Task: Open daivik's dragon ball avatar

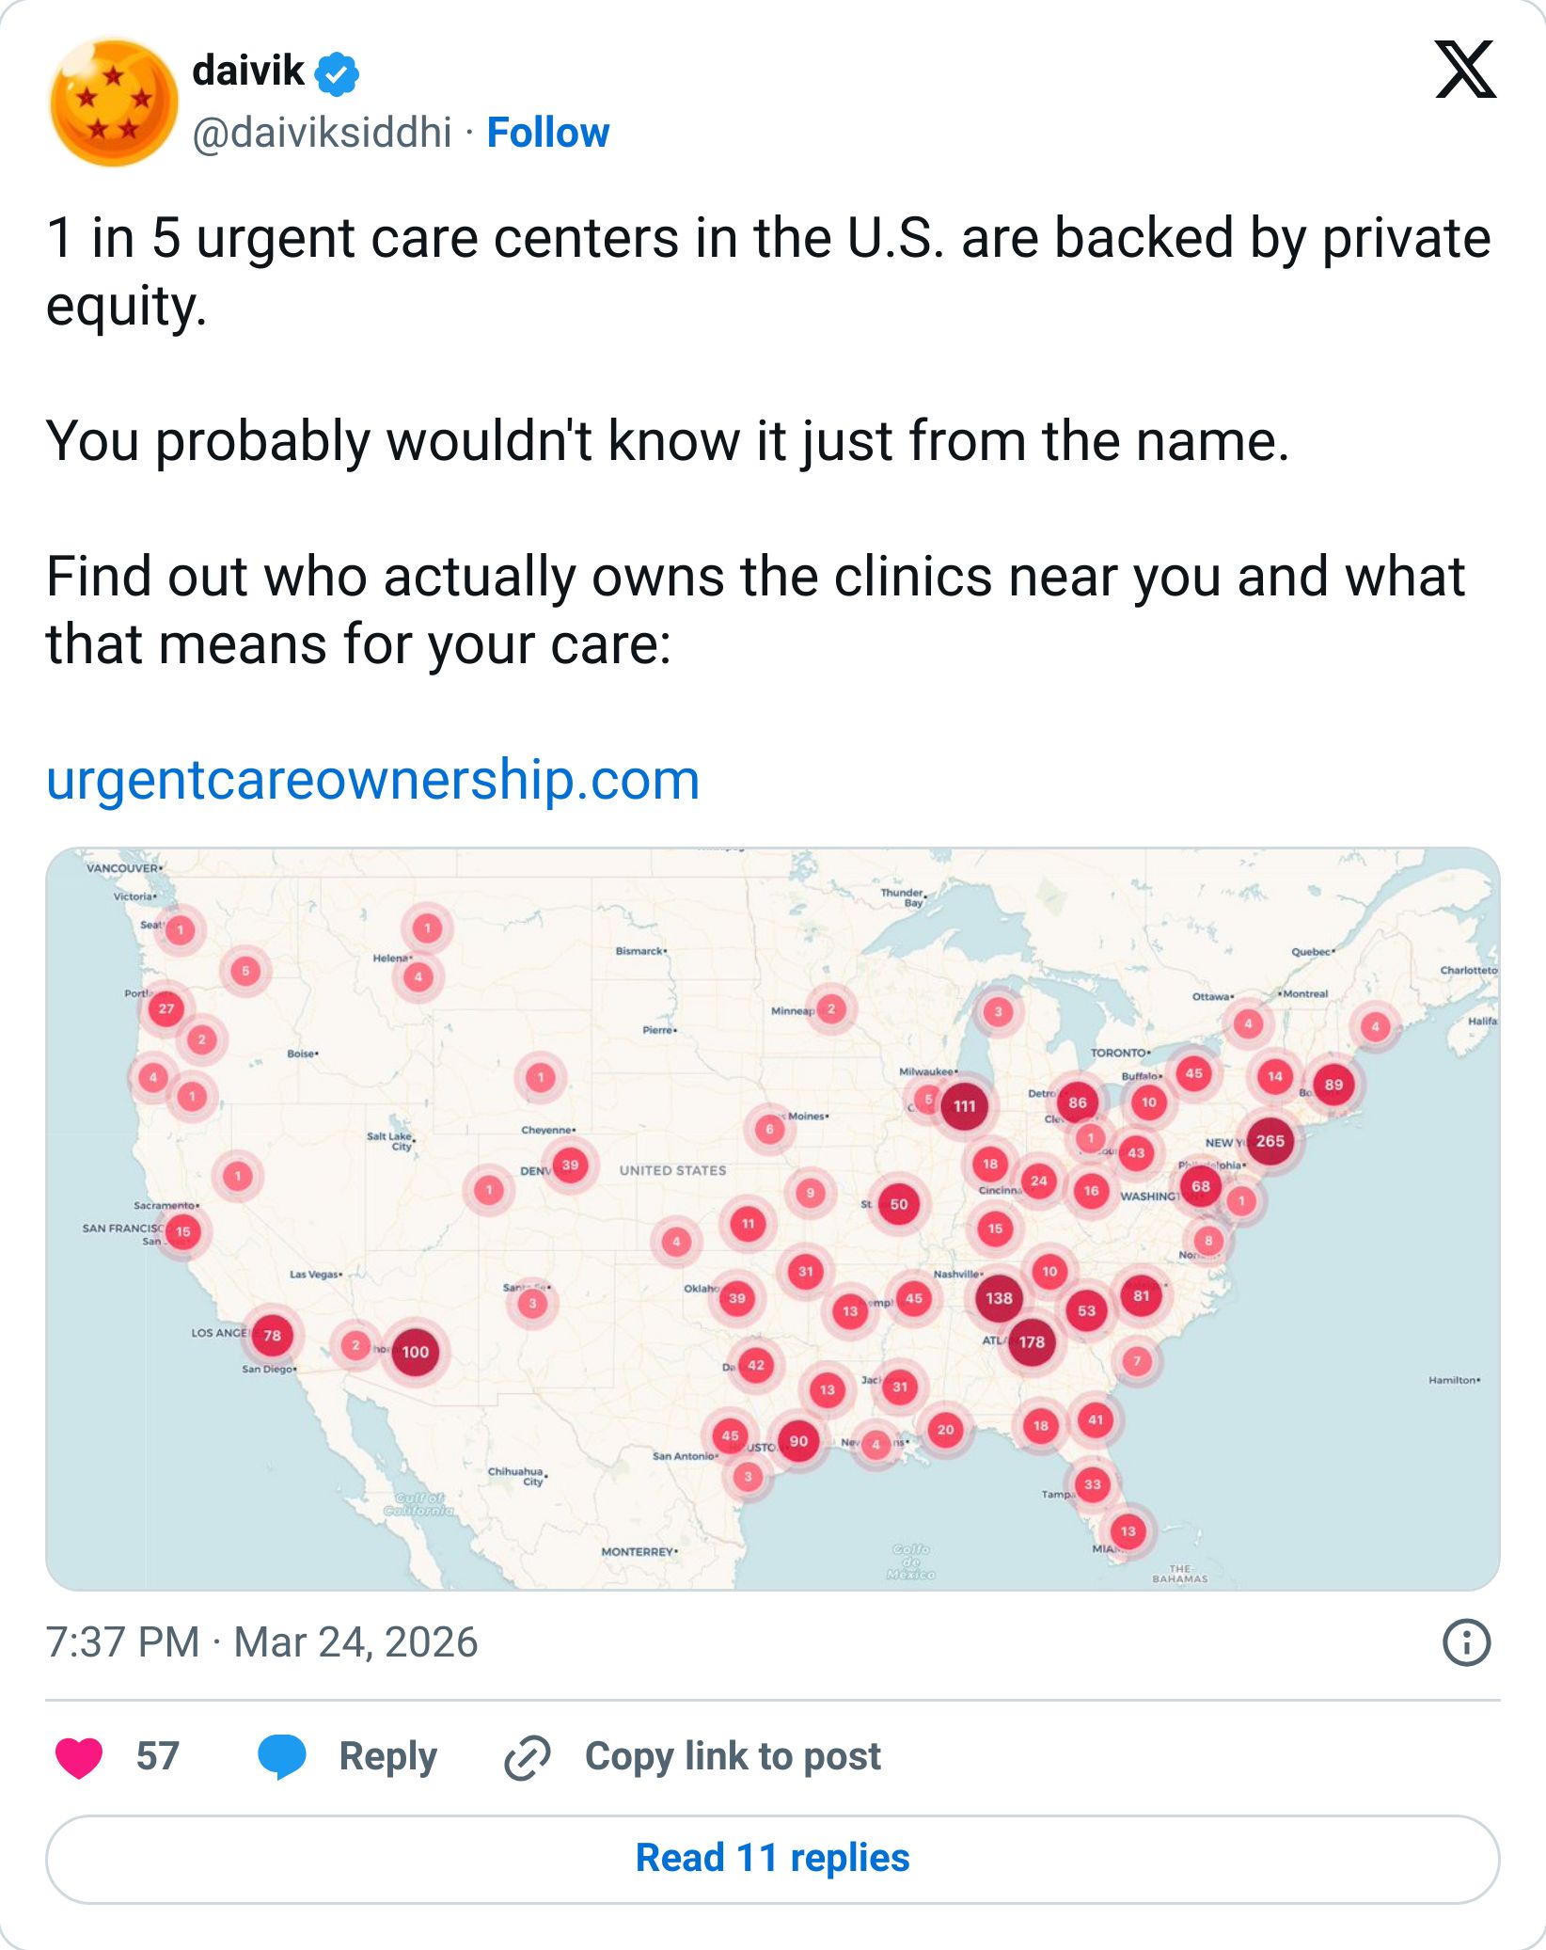Action: click(x=114, y=103)
